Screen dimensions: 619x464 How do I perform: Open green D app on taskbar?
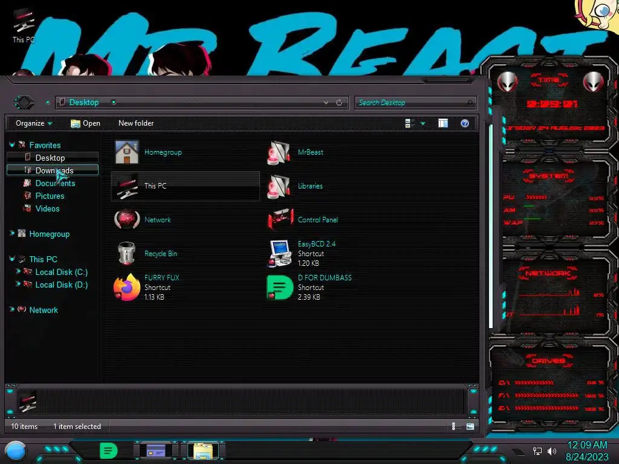(x=108, y=451)
